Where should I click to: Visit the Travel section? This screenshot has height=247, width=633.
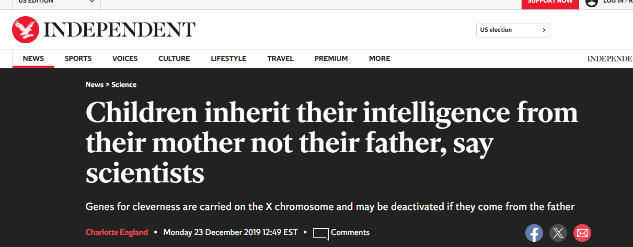pyautogui.click(x=281, y=58)
